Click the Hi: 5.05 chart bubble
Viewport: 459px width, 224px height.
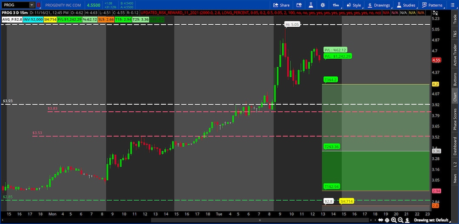pyautogui.click(x=293, y=25)
